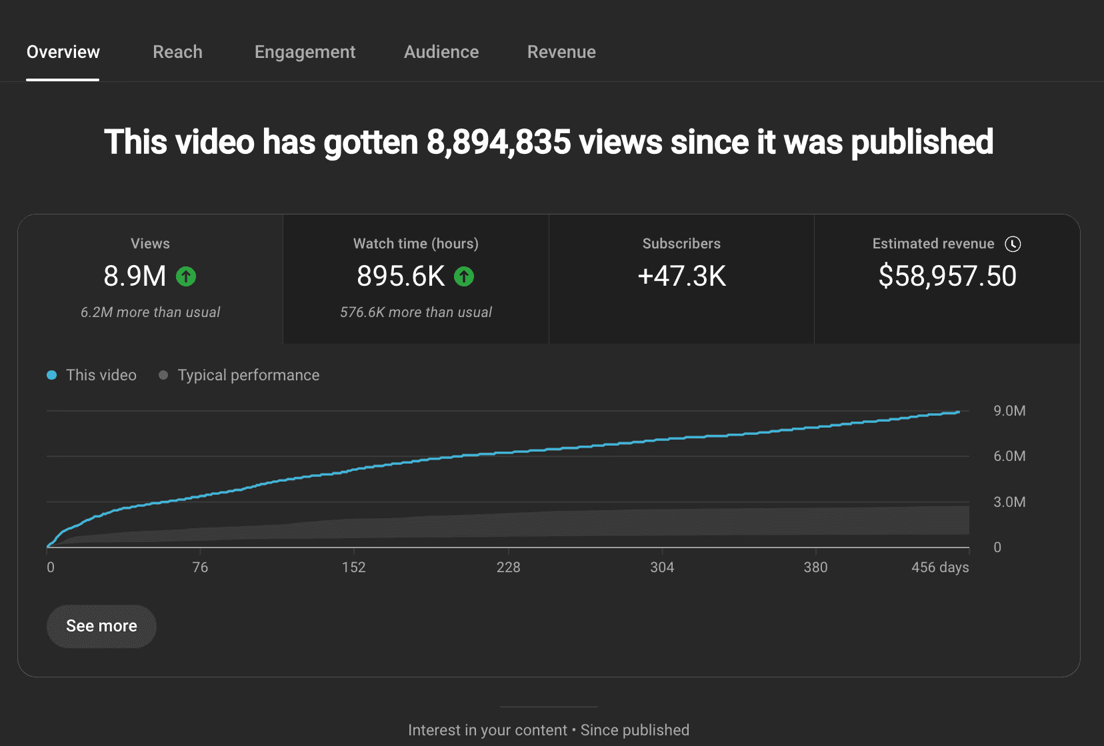Switch to the Engagement tab

tap(305, 52)
